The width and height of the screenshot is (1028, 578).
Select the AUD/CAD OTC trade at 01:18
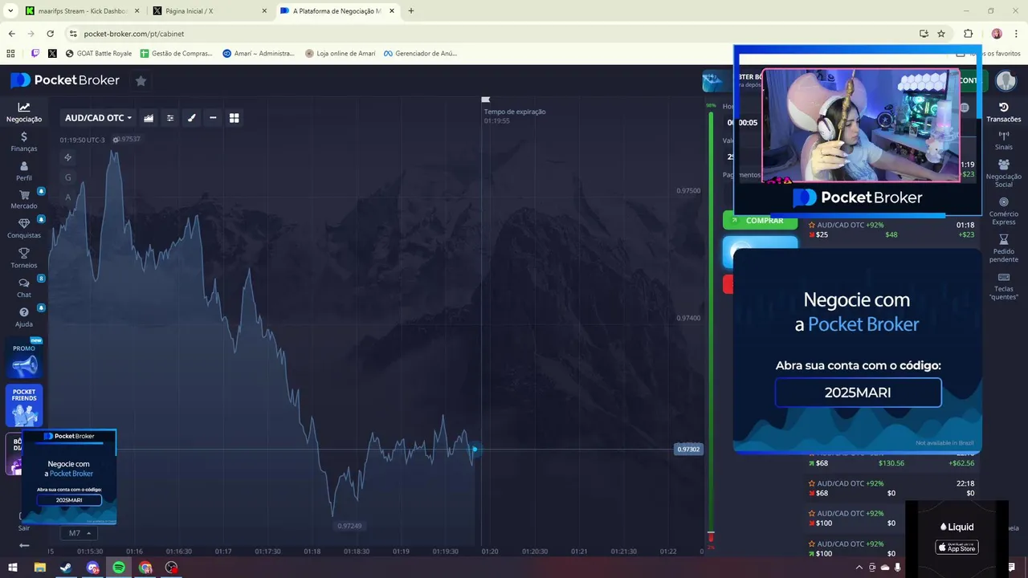891,230
